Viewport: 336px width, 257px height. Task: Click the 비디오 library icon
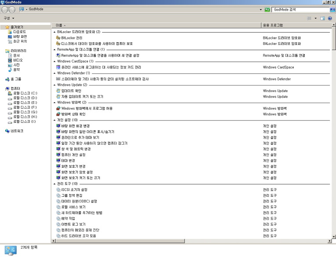[10, 60]
